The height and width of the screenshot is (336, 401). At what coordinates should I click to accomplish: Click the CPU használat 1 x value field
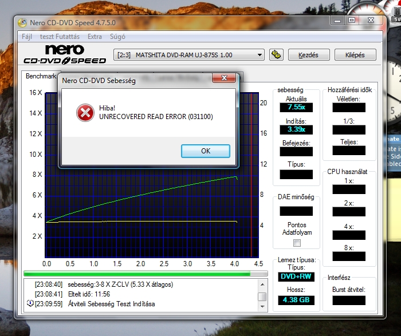pyautogui.click(x=349, y=189)
